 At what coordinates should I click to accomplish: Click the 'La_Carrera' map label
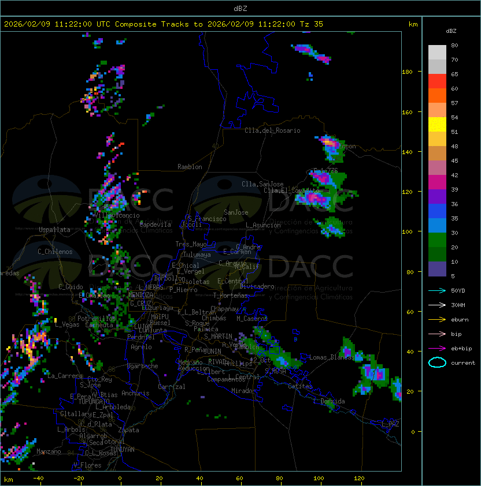65,376
